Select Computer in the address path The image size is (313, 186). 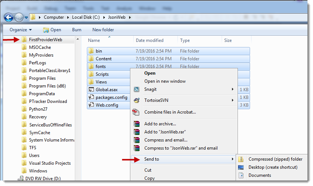[54, 17]
